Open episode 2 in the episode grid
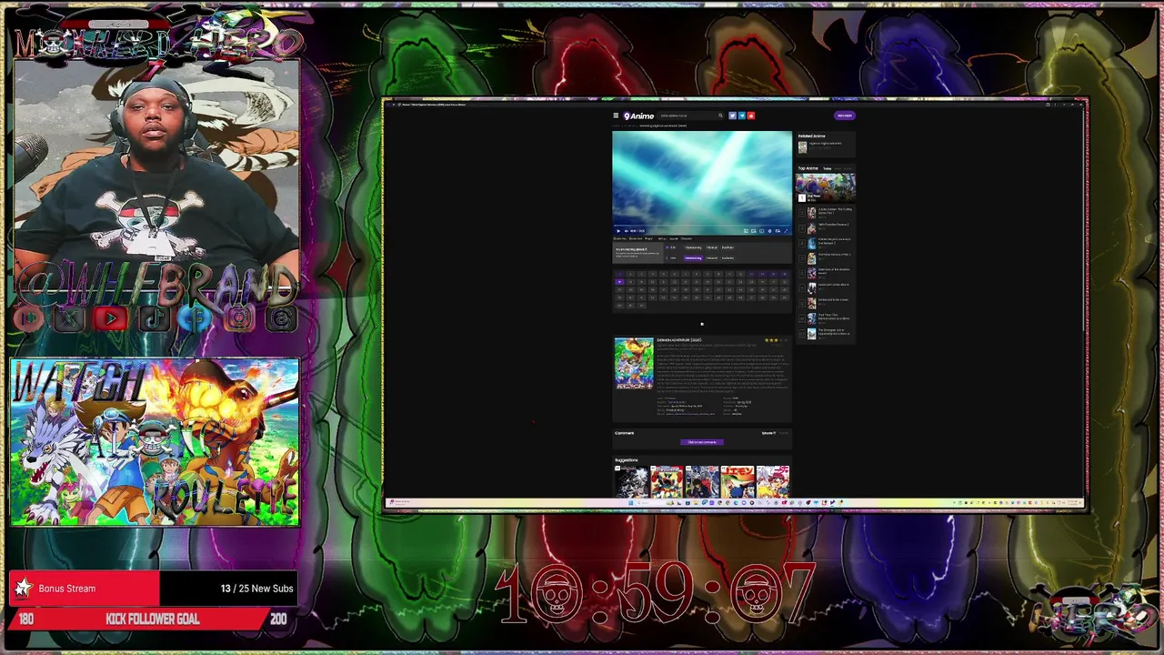Viewport: 1164px width, 655px height. tap(631, 275)
